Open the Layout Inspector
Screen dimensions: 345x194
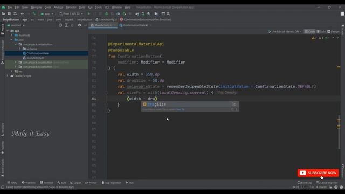pos(327,183)
